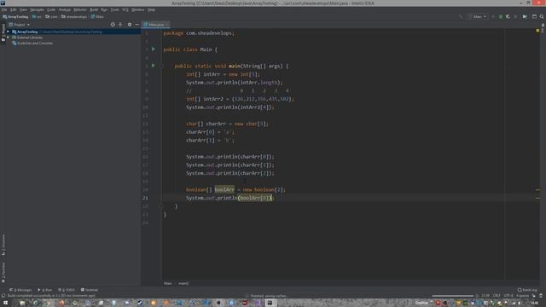Click Run with Coverage icon
The width and height of the screenshot is (546, 307).
pyautogui.click(x=508, y=17)
